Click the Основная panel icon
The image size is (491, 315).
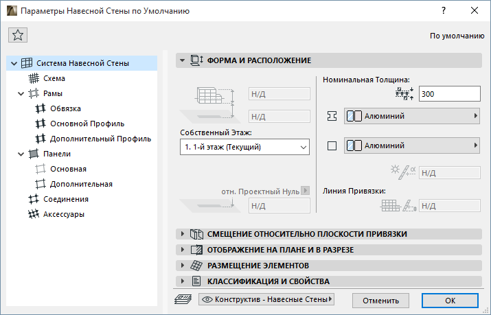point(41,169)
